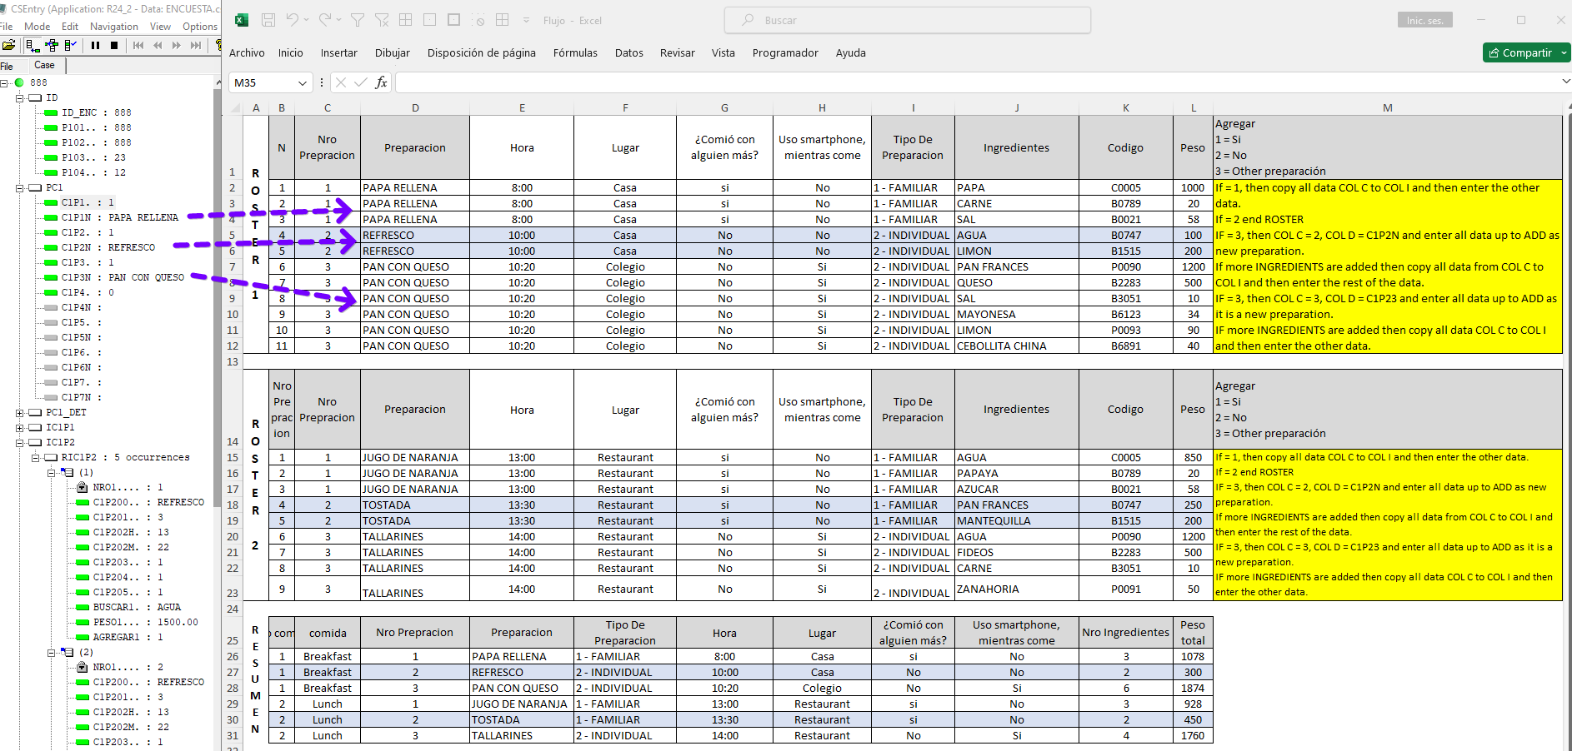Image resolution: width=1572 pixels, height=751 pixels.
Task: Open the Insert Function fx dialog
Action: point(381,82)
